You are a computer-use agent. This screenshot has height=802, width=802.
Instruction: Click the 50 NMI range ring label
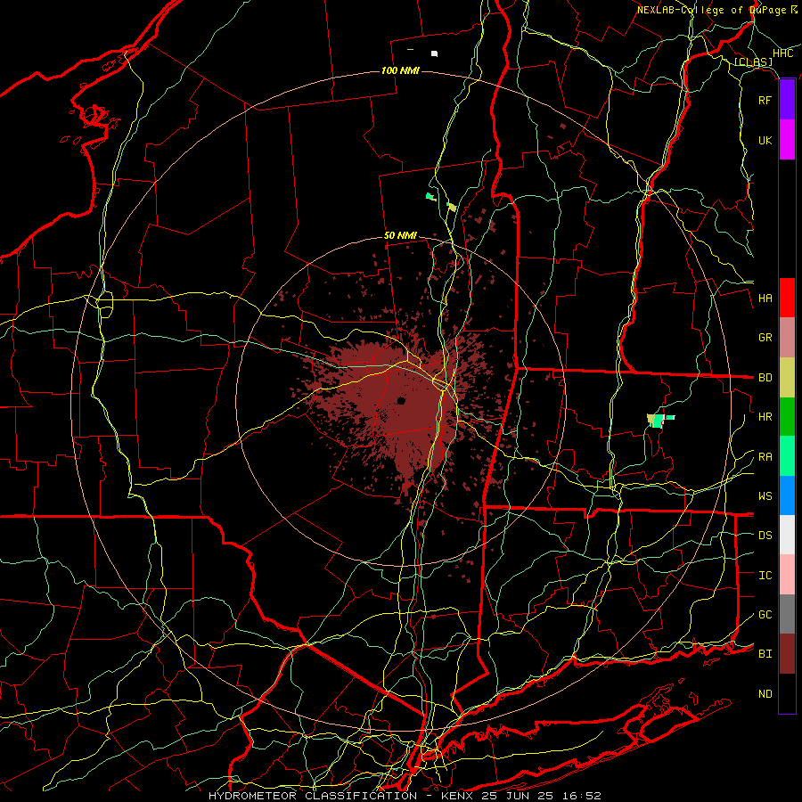click(x=400, y=235)
